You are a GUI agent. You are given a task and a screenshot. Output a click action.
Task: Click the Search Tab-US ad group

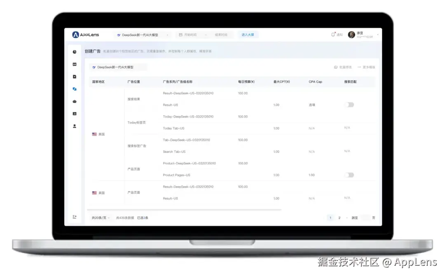point(174,152)
